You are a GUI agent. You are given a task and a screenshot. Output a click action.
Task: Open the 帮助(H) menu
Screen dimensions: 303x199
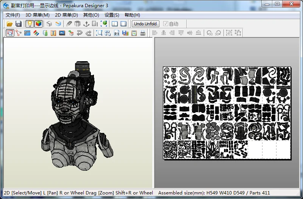[x=132, y=15]
